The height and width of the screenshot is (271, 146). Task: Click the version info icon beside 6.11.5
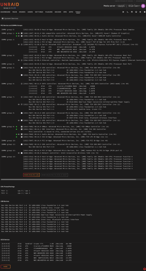click(x=15, y=8)
